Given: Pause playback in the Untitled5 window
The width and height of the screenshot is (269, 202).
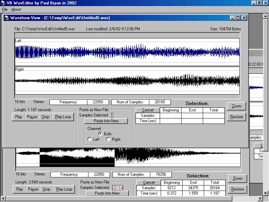Looking at the screenshot, I should tap(32, 117).
